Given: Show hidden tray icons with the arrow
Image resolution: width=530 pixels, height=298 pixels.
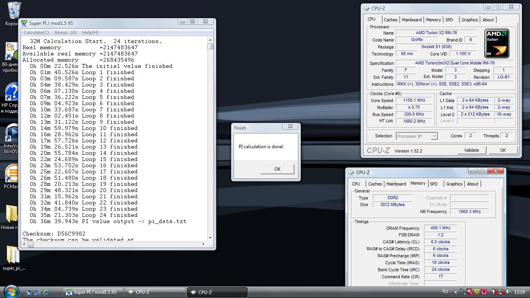Looking at the screenshot, I should [456, 292].
